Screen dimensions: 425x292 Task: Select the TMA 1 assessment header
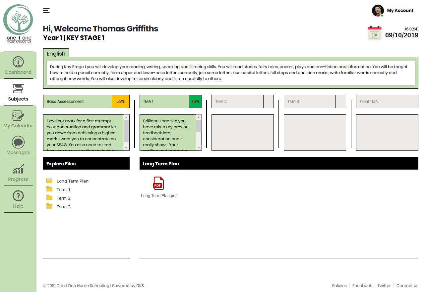point(164,102)
